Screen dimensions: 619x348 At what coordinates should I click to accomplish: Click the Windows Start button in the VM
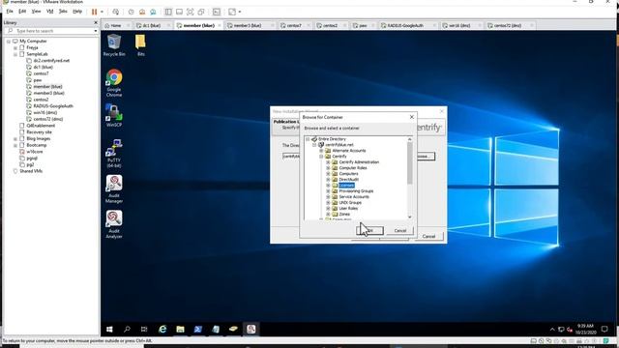click(x=109, y=329)
